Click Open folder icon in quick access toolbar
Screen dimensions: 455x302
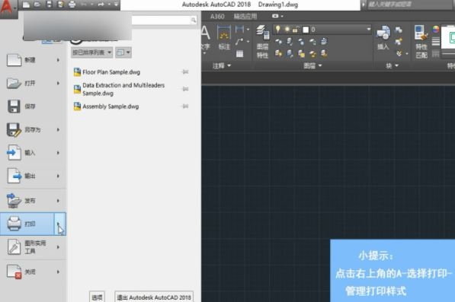pyautogui.click(x=37, y=5)
